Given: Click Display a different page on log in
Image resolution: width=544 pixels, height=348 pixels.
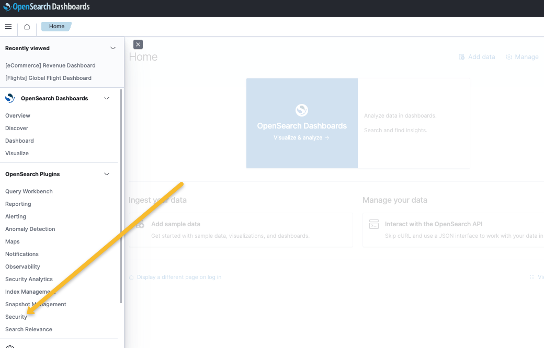Looking at the screenshot, I should [179, 277].
